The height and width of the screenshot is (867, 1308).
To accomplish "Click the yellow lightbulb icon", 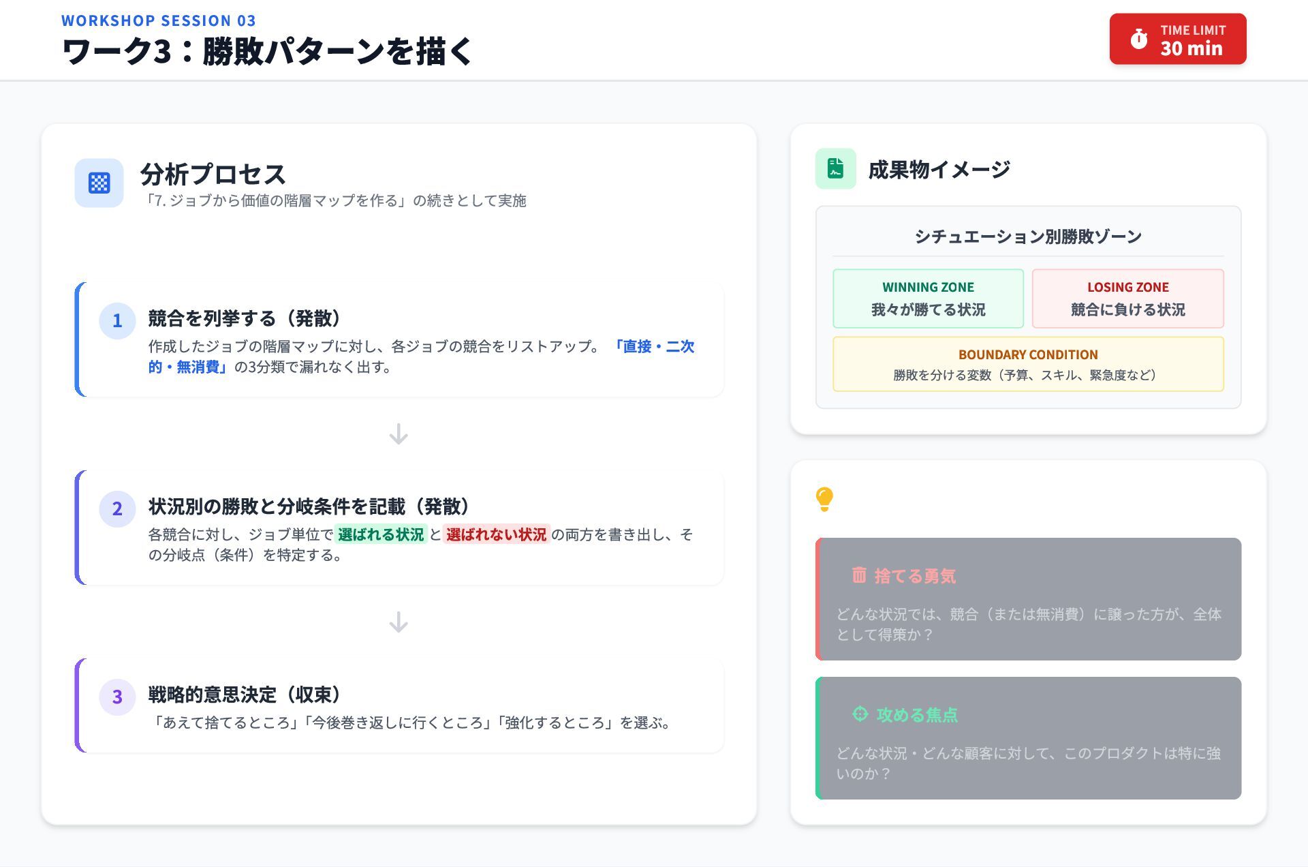I will pyautogui.click(x=824, y=499).
